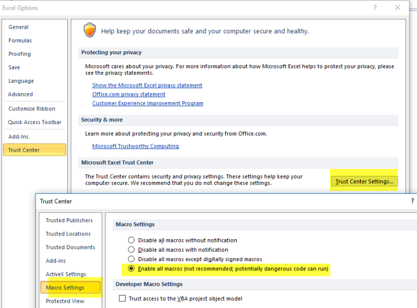
Task: Open Trusted Publishers in Trust Center
Action: (x=69, y=220)
